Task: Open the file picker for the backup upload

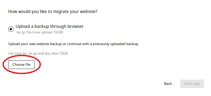Action: coord(21,65)
